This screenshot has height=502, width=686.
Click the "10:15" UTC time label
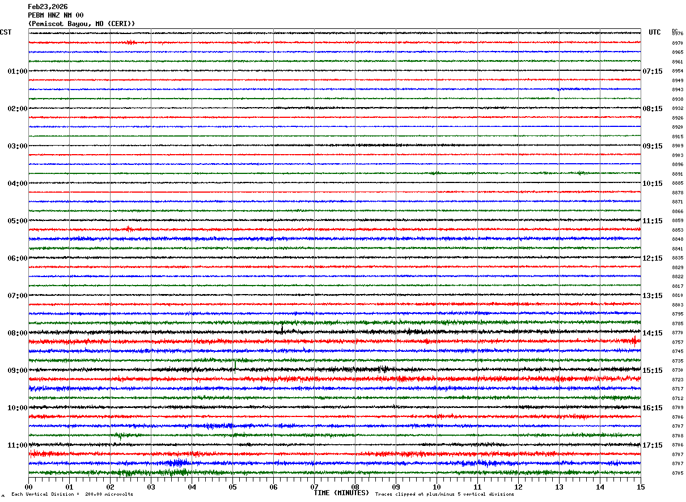coord(653,184)
